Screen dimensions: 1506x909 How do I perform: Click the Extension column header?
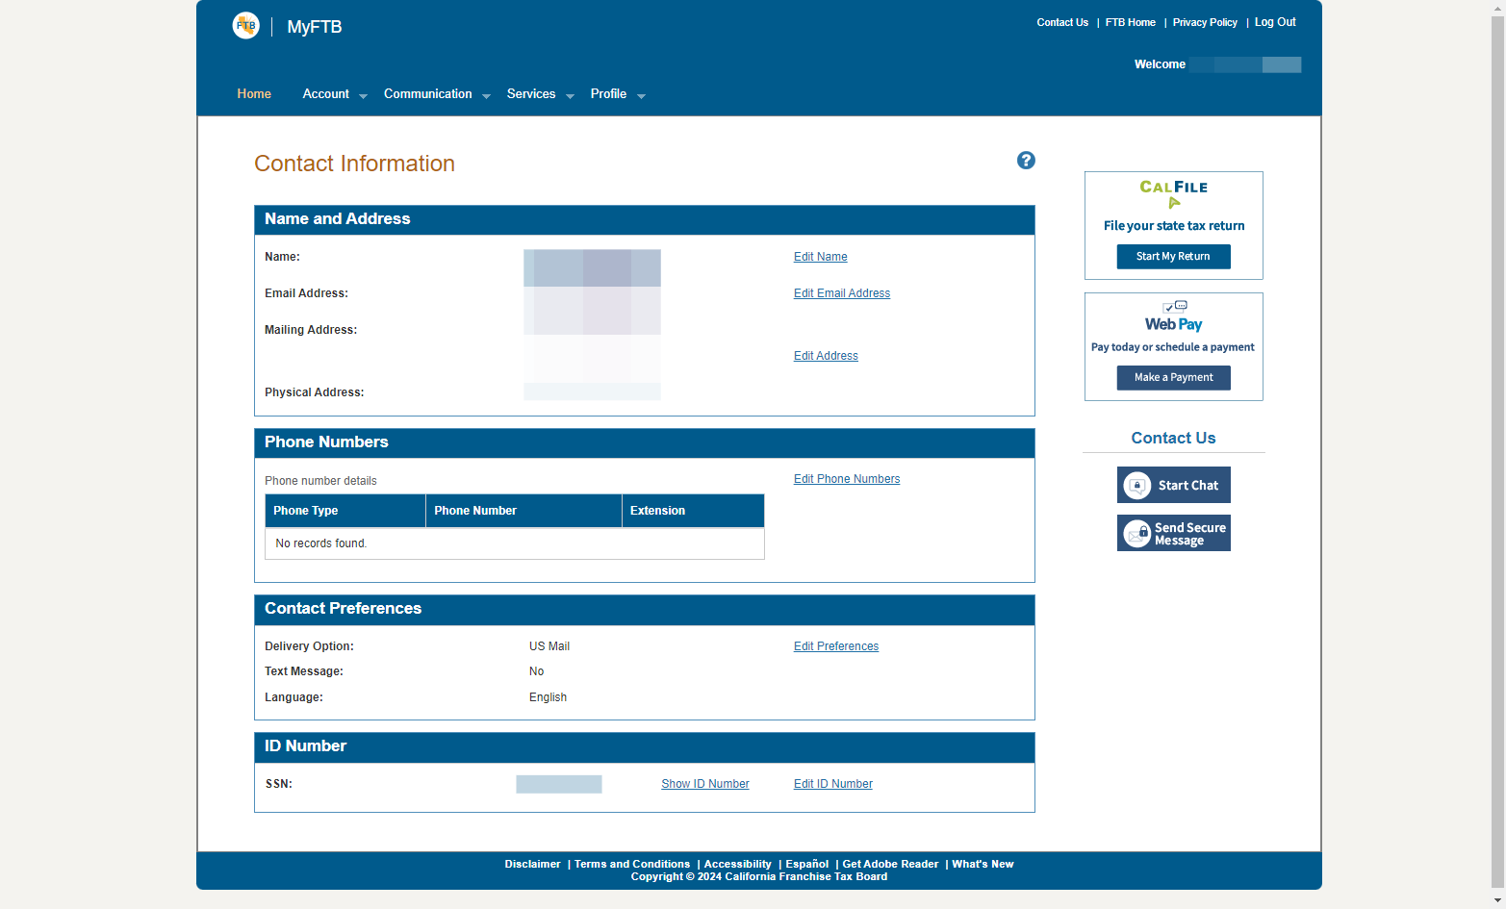coord(693,511)
